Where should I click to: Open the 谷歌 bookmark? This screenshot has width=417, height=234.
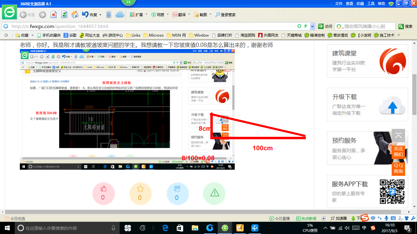(70, 35)
